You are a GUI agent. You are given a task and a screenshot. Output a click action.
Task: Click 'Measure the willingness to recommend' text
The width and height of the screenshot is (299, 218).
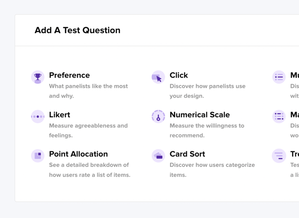pos(207,130)
